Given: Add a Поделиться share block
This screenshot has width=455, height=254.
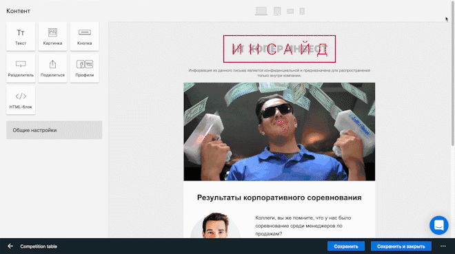Looking at the screenshot, I should [52, 68].
